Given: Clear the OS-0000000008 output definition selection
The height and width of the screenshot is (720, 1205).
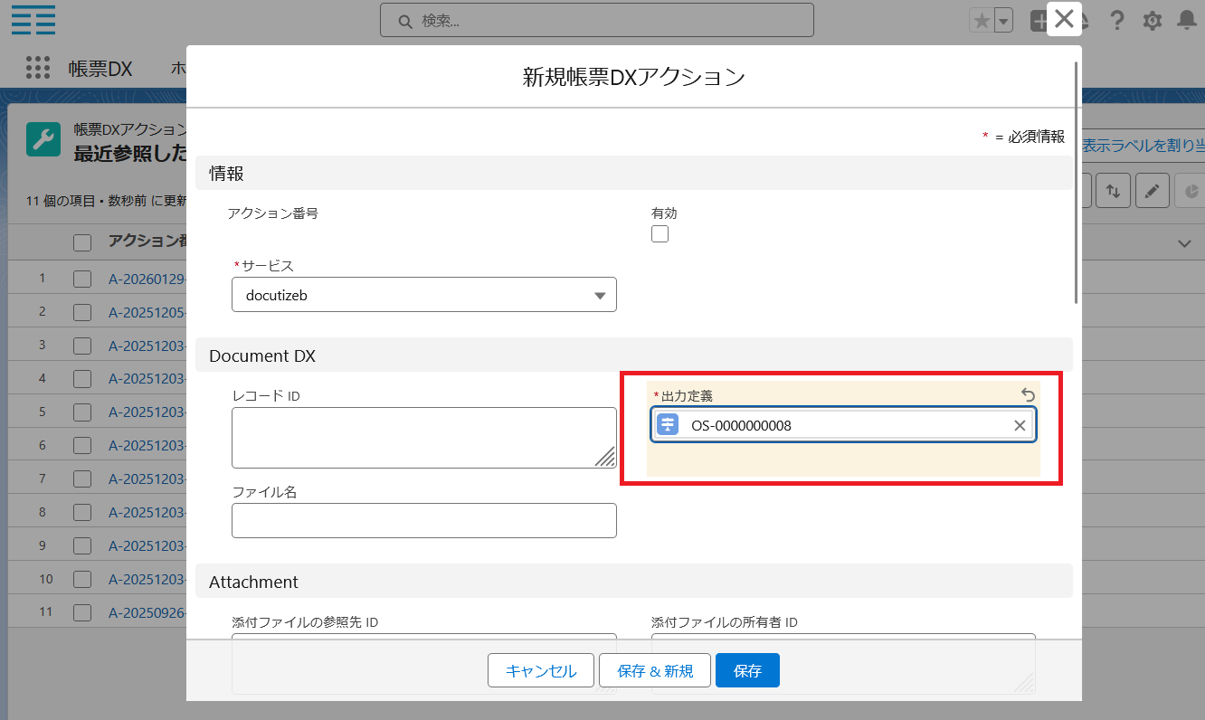Looking at the screenshot, I should point(1020,425).
